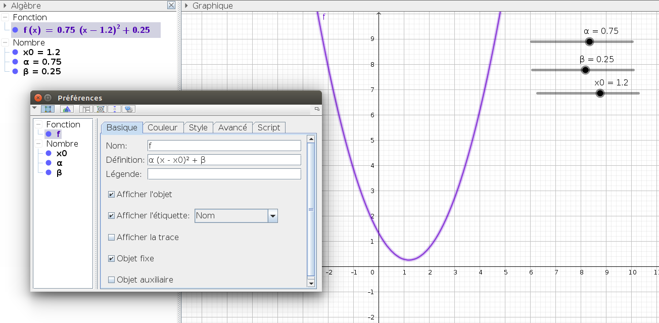
Task: Click the α = 0.75 slider handle
Action: 589,42
